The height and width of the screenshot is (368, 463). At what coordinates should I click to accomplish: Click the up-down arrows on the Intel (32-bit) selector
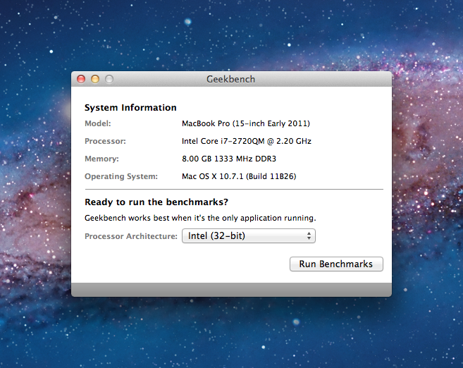click(309, 236)
